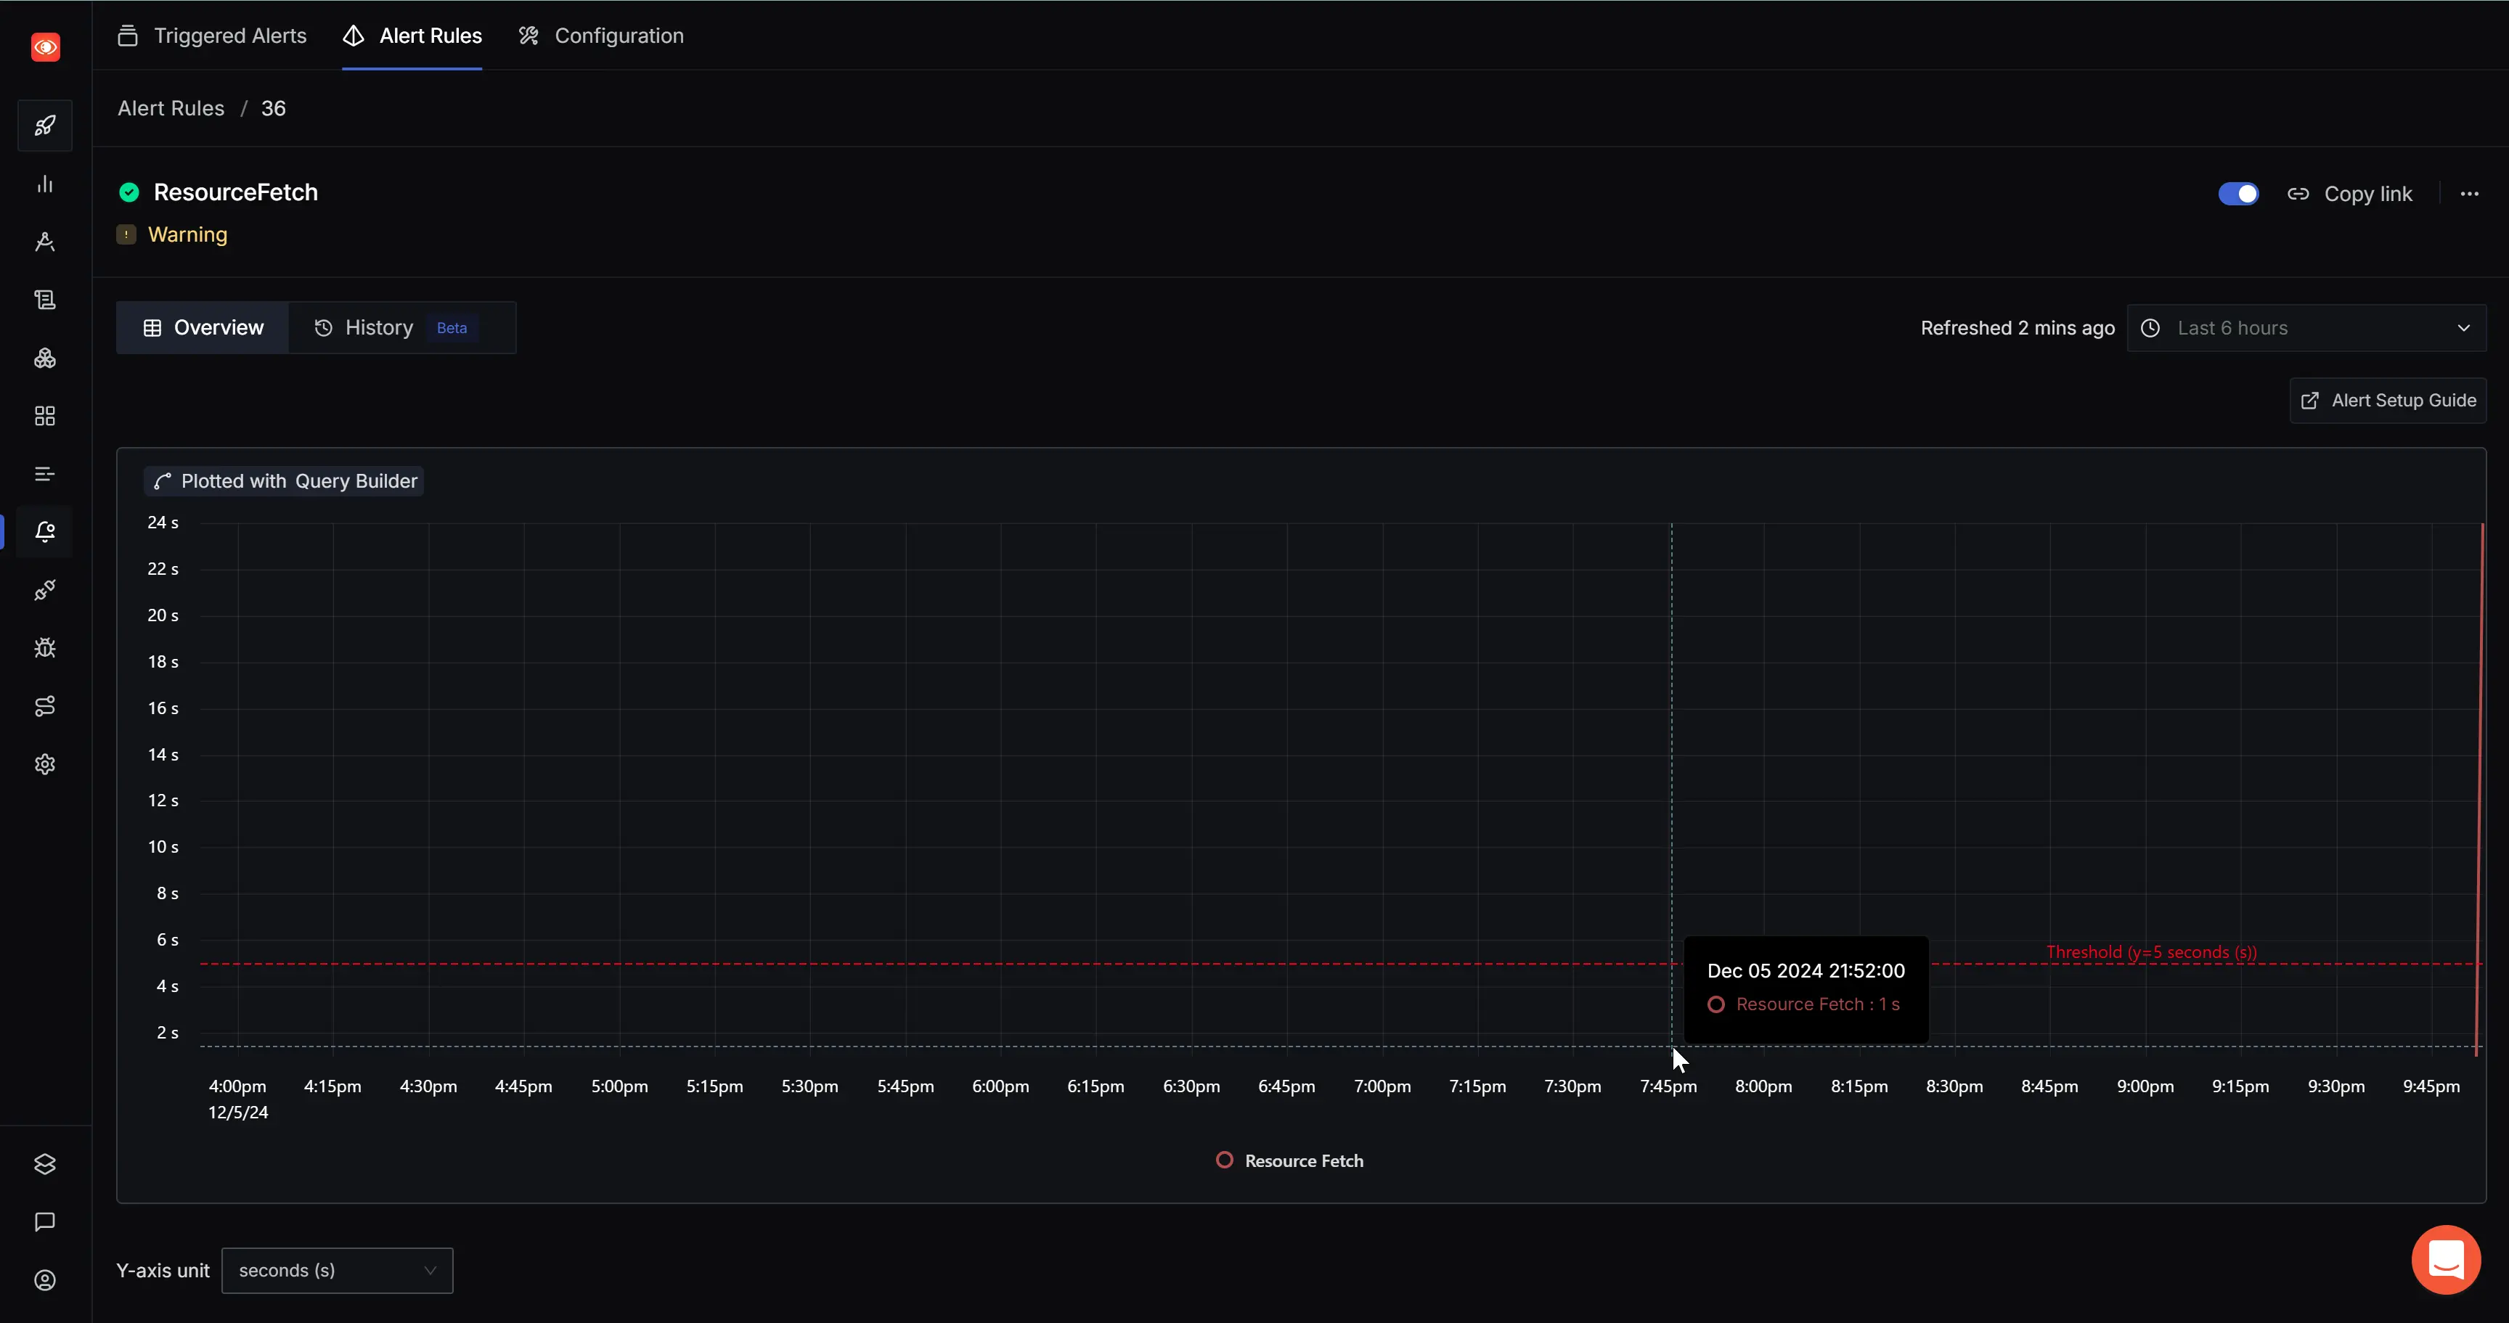2509x1323 pixels.
Task: Click the 7:45pm timeline marker on chart
Action: tap(1668, 1086)
